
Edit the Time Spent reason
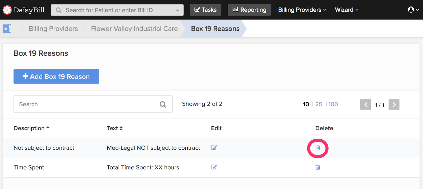point(214,167)
